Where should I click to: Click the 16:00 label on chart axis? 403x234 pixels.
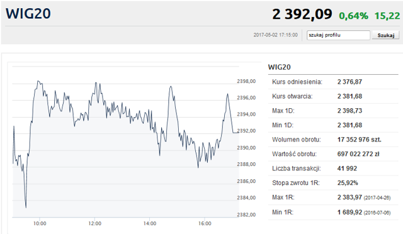tap(205, 223)
